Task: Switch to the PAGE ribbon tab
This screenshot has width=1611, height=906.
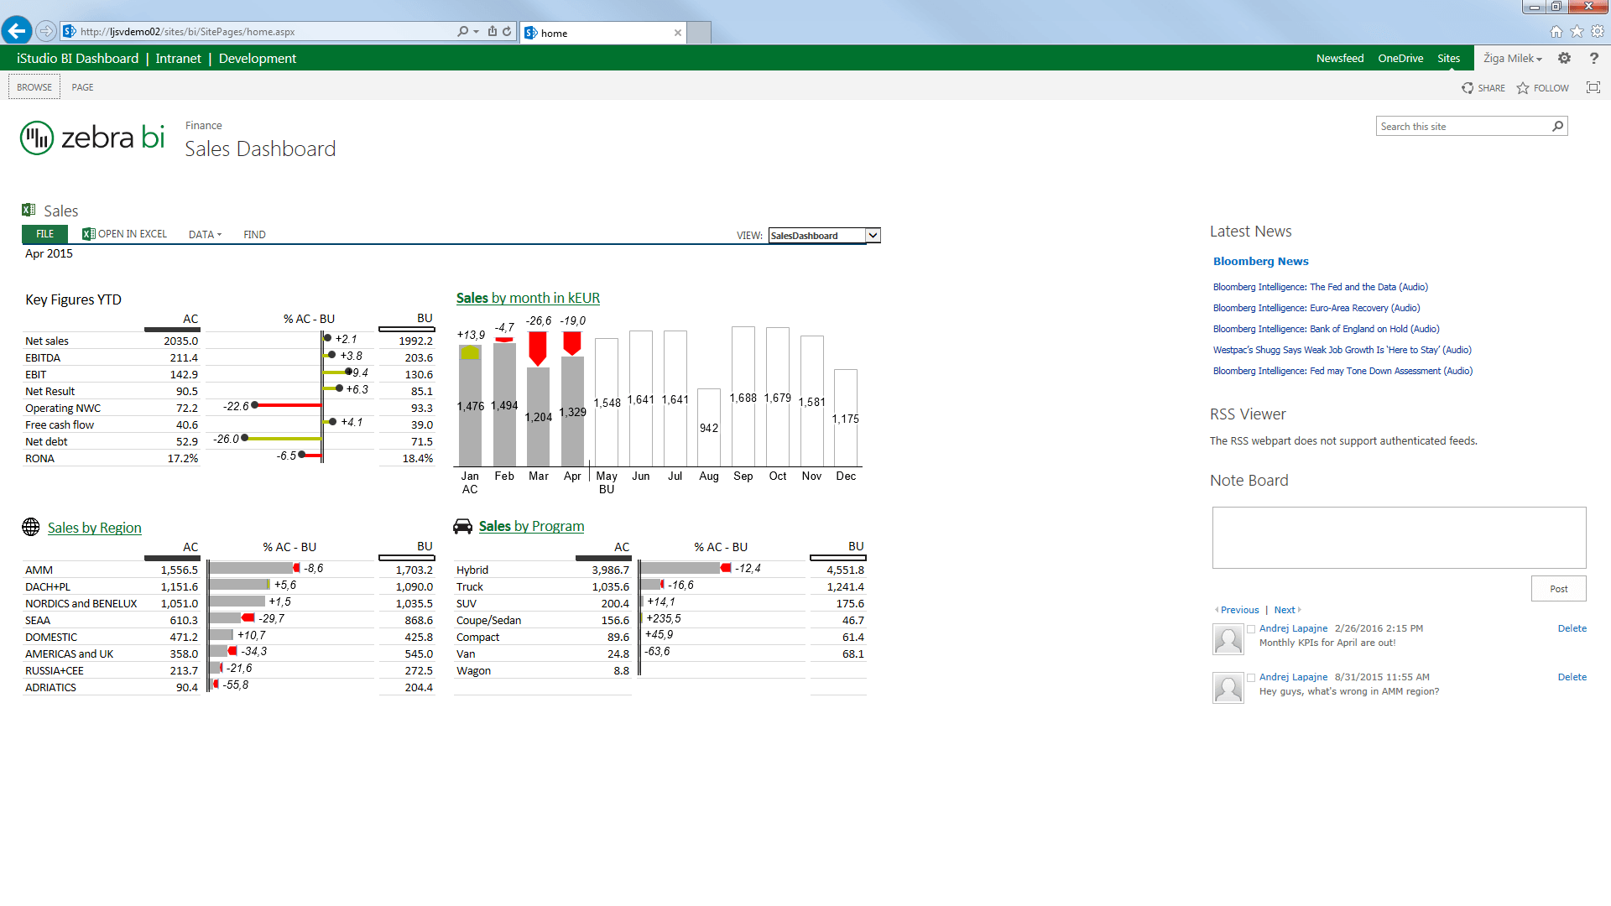Action: click(x=81, y=86)
